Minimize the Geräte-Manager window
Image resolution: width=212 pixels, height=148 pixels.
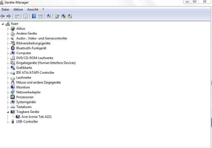tap(187, 1)
